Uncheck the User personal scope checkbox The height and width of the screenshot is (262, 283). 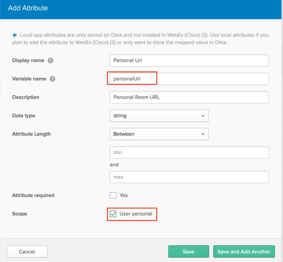(x=113, y=214)
